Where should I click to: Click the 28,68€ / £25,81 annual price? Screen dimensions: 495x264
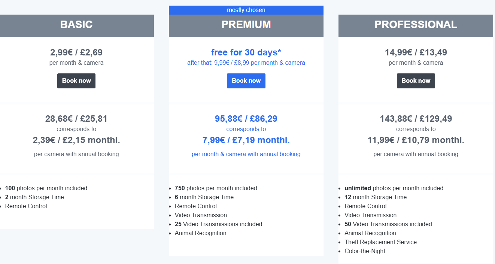pos(76,119)
